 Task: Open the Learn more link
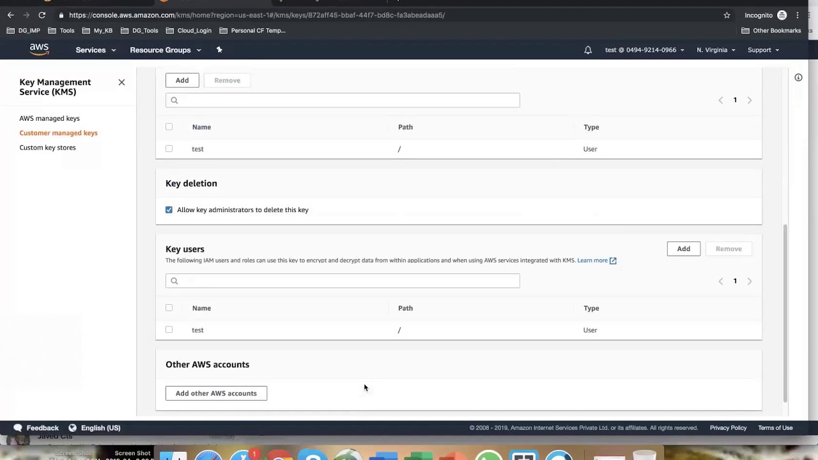(x=597, y=261)
